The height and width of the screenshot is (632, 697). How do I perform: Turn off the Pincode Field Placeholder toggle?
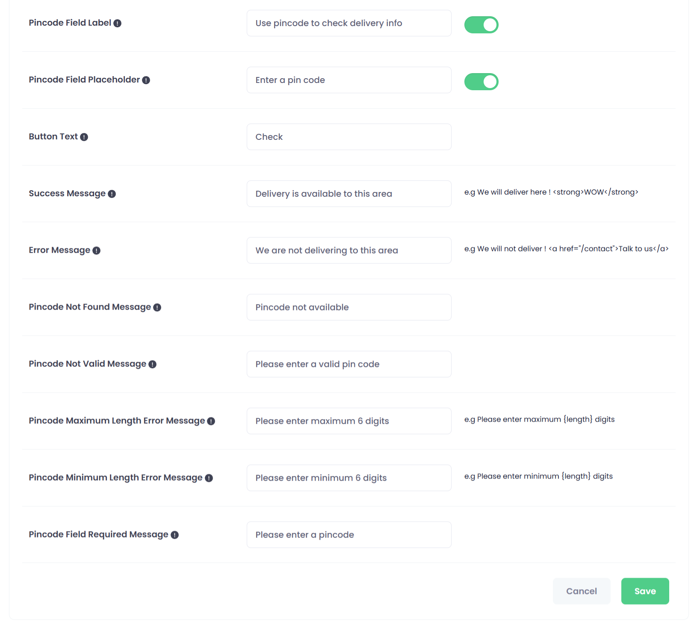coord(481,82)
